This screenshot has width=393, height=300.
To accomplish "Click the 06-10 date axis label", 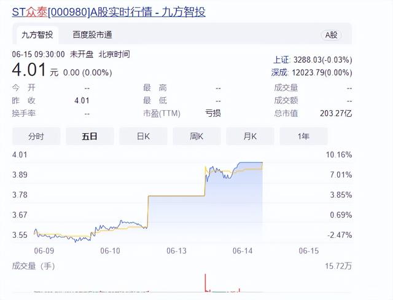I will [x=111, y=251].
